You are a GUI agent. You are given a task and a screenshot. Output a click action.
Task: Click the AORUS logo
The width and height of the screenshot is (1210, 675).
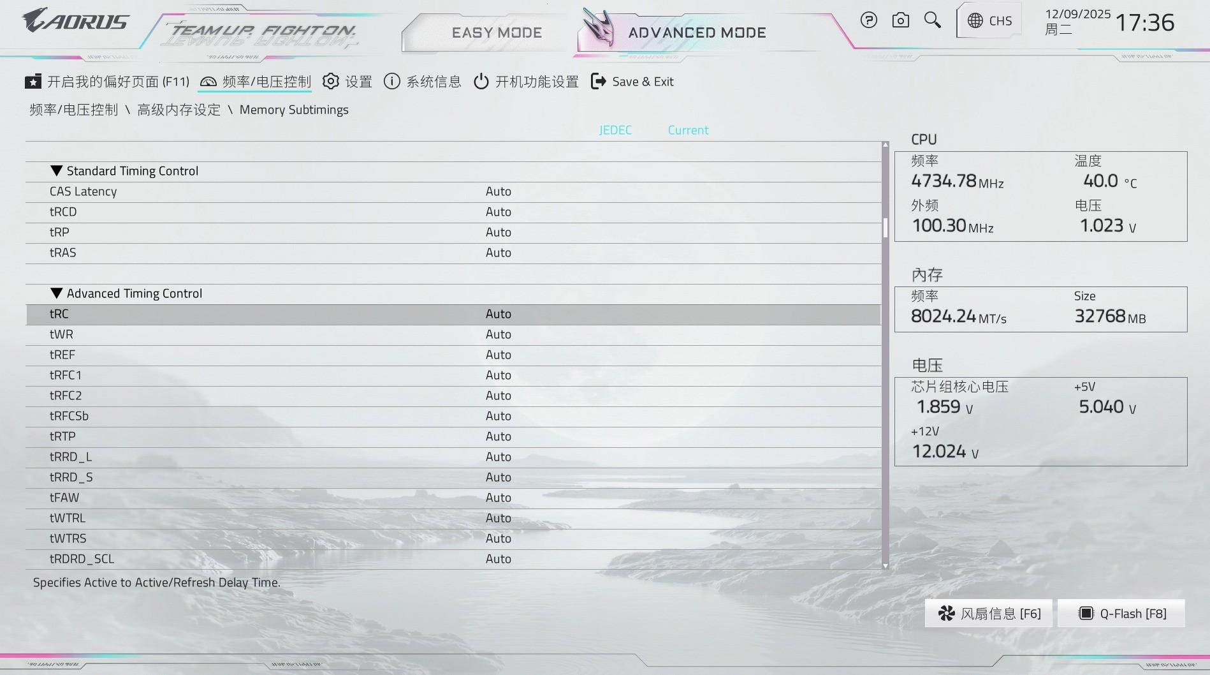pos(75,21)
